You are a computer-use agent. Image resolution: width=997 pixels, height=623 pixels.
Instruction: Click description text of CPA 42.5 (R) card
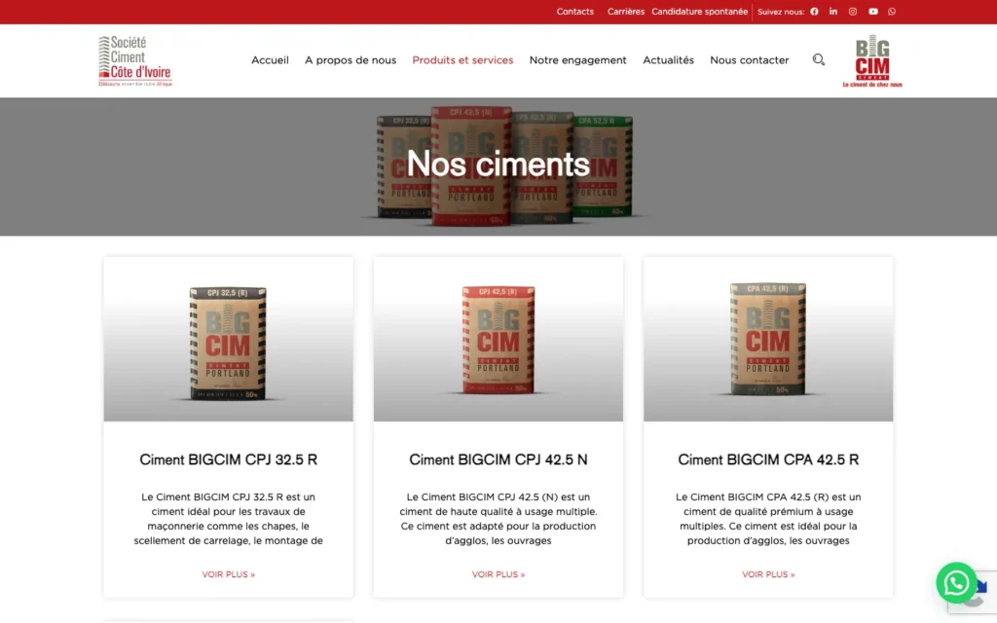(768, 519)
